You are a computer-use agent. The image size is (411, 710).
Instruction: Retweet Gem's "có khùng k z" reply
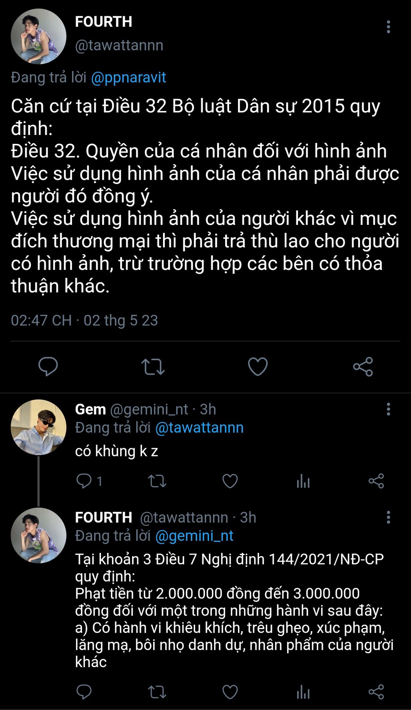157,481
